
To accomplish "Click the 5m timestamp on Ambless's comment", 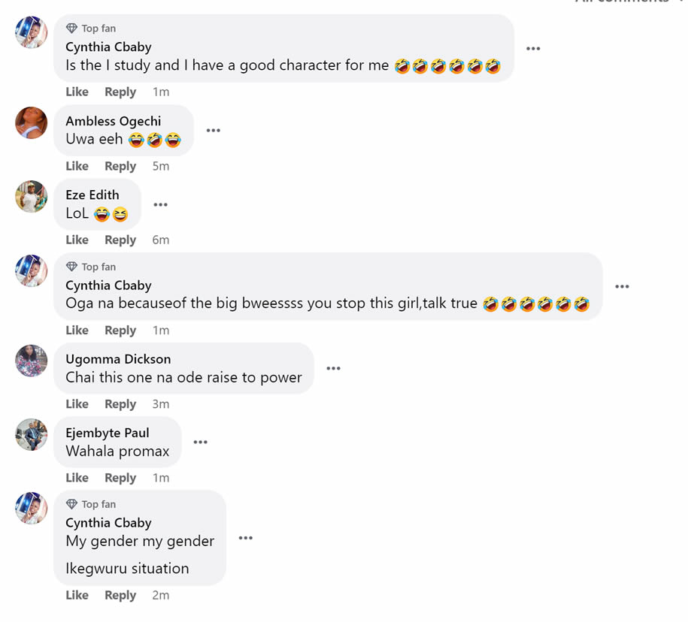I will pyautogui.click(x=161, y=166).
